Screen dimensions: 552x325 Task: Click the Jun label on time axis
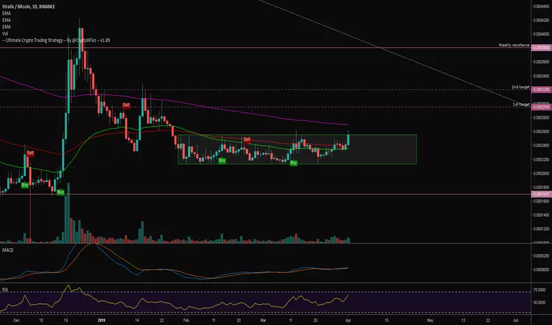[516, 320]
